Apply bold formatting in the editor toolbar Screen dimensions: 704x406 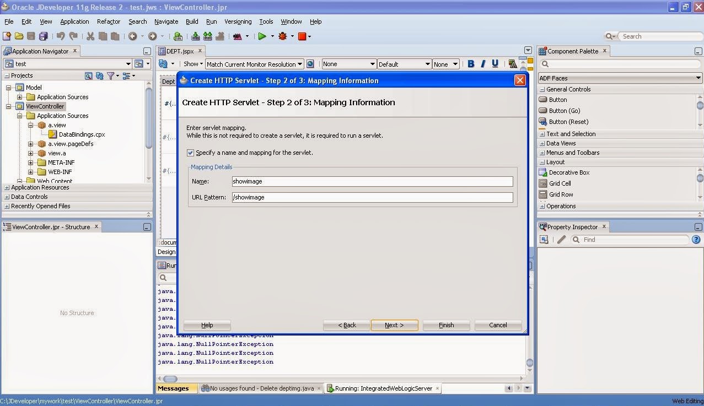(470, 63)
